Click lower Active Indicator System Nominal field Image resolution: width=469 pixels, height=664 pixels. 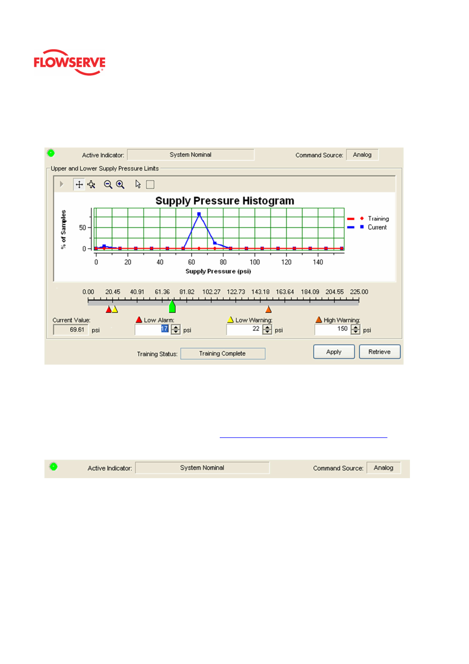pyautogui.click(x=202, y=468)
